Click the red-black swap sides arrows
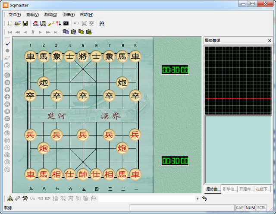276x214 pixels. (58, 23)
